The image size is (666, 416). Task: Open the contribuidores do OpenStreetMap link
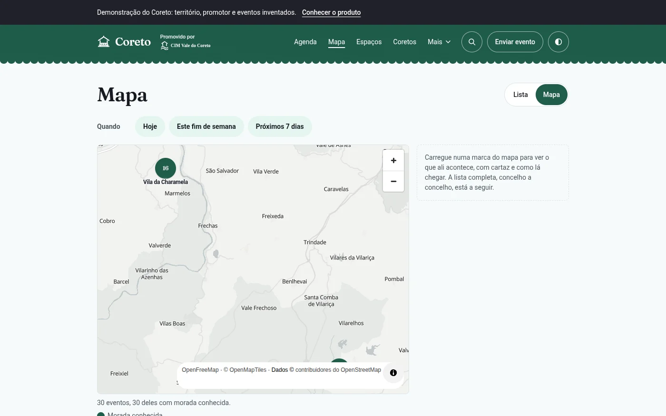338,370
